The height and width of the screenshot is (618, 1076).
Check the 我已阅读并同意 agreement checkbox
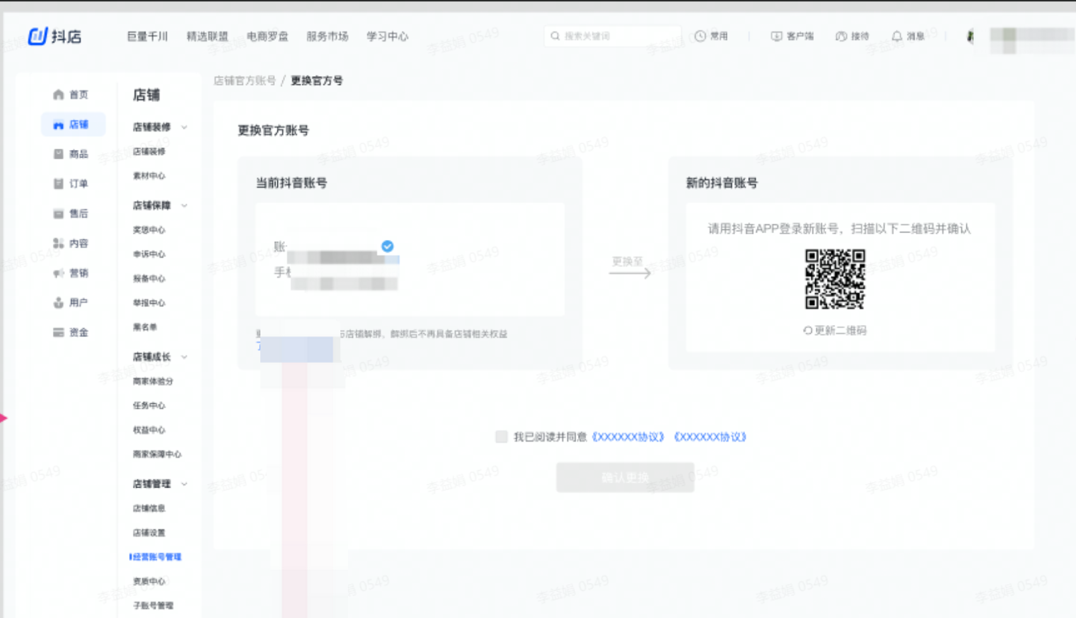coord(501,436)
